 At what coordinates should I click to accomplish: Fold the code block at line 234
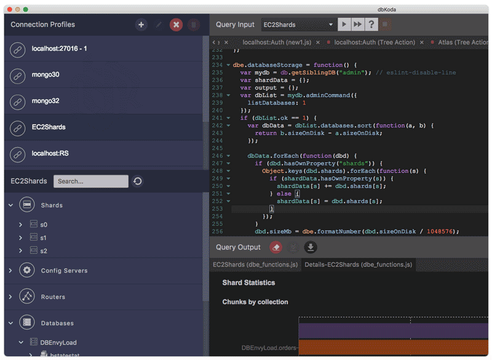[228, 65]
